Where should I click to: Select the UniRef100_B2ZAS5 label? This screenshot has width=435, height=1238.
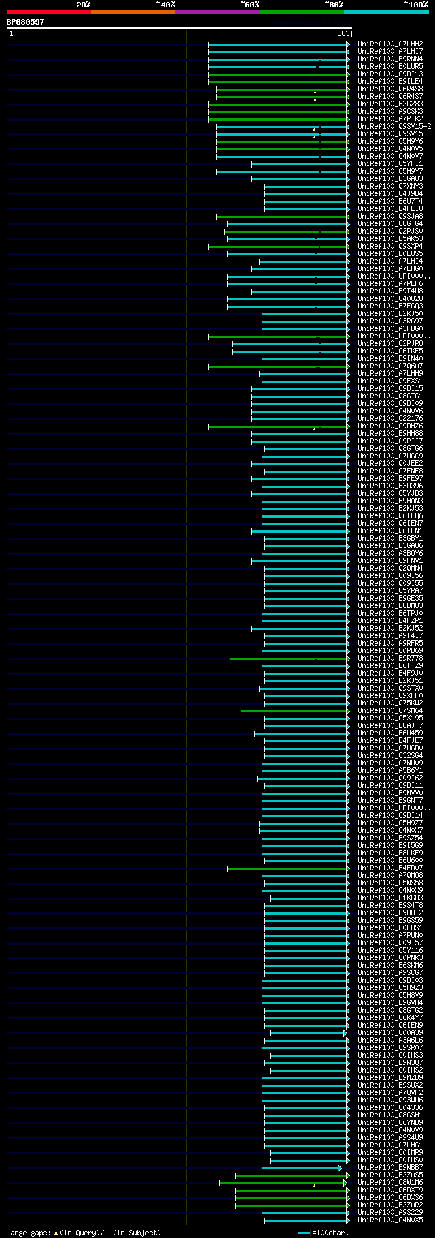(390, 1175)
